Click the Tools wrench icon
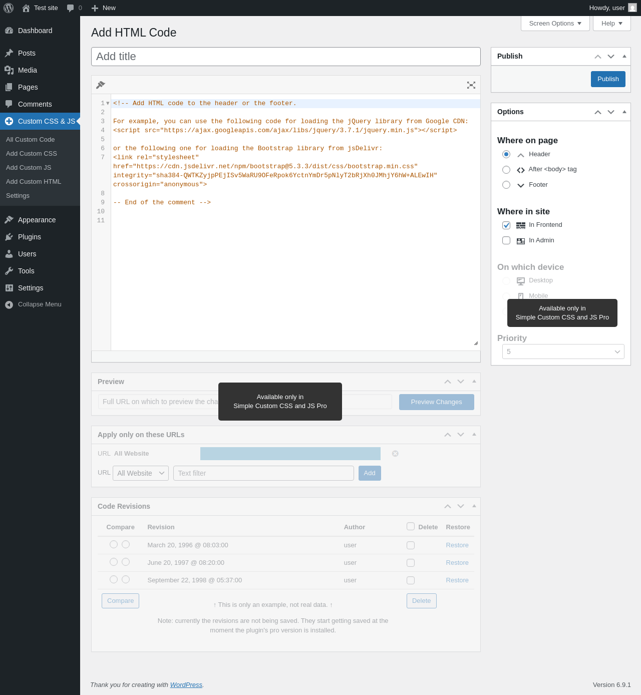This screenshot has height=695, width=641. click(x=9, y=271)
